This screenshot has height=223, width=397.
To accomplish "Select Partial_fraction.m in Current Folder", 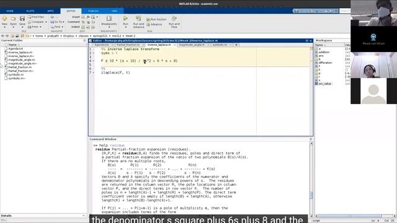I will click(20, 68).
